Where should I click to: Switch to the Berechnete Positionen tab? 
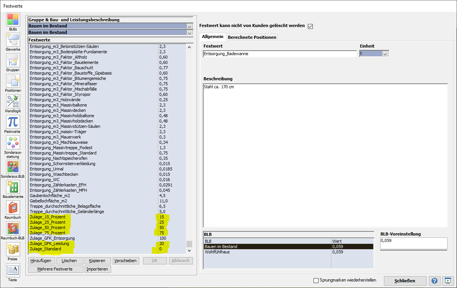coord(252,37)
